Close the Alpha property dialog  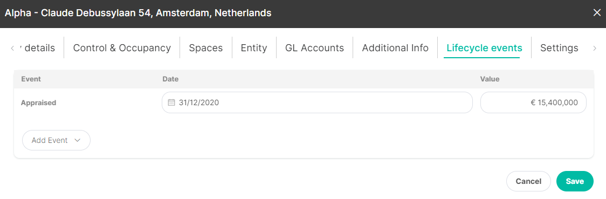[597, 13]
